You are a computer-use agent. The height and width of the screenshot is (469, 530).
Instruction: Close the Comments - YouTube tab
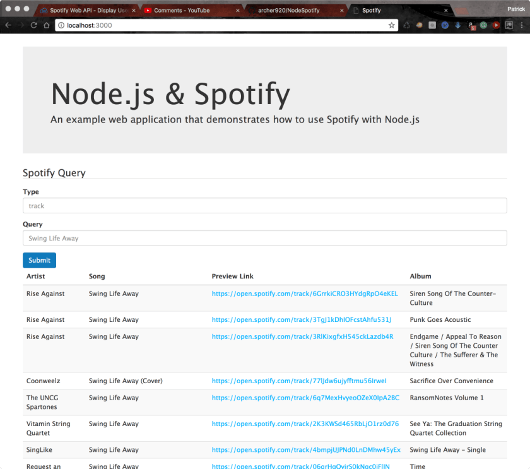pyautogui.click(x=238, y=10)
